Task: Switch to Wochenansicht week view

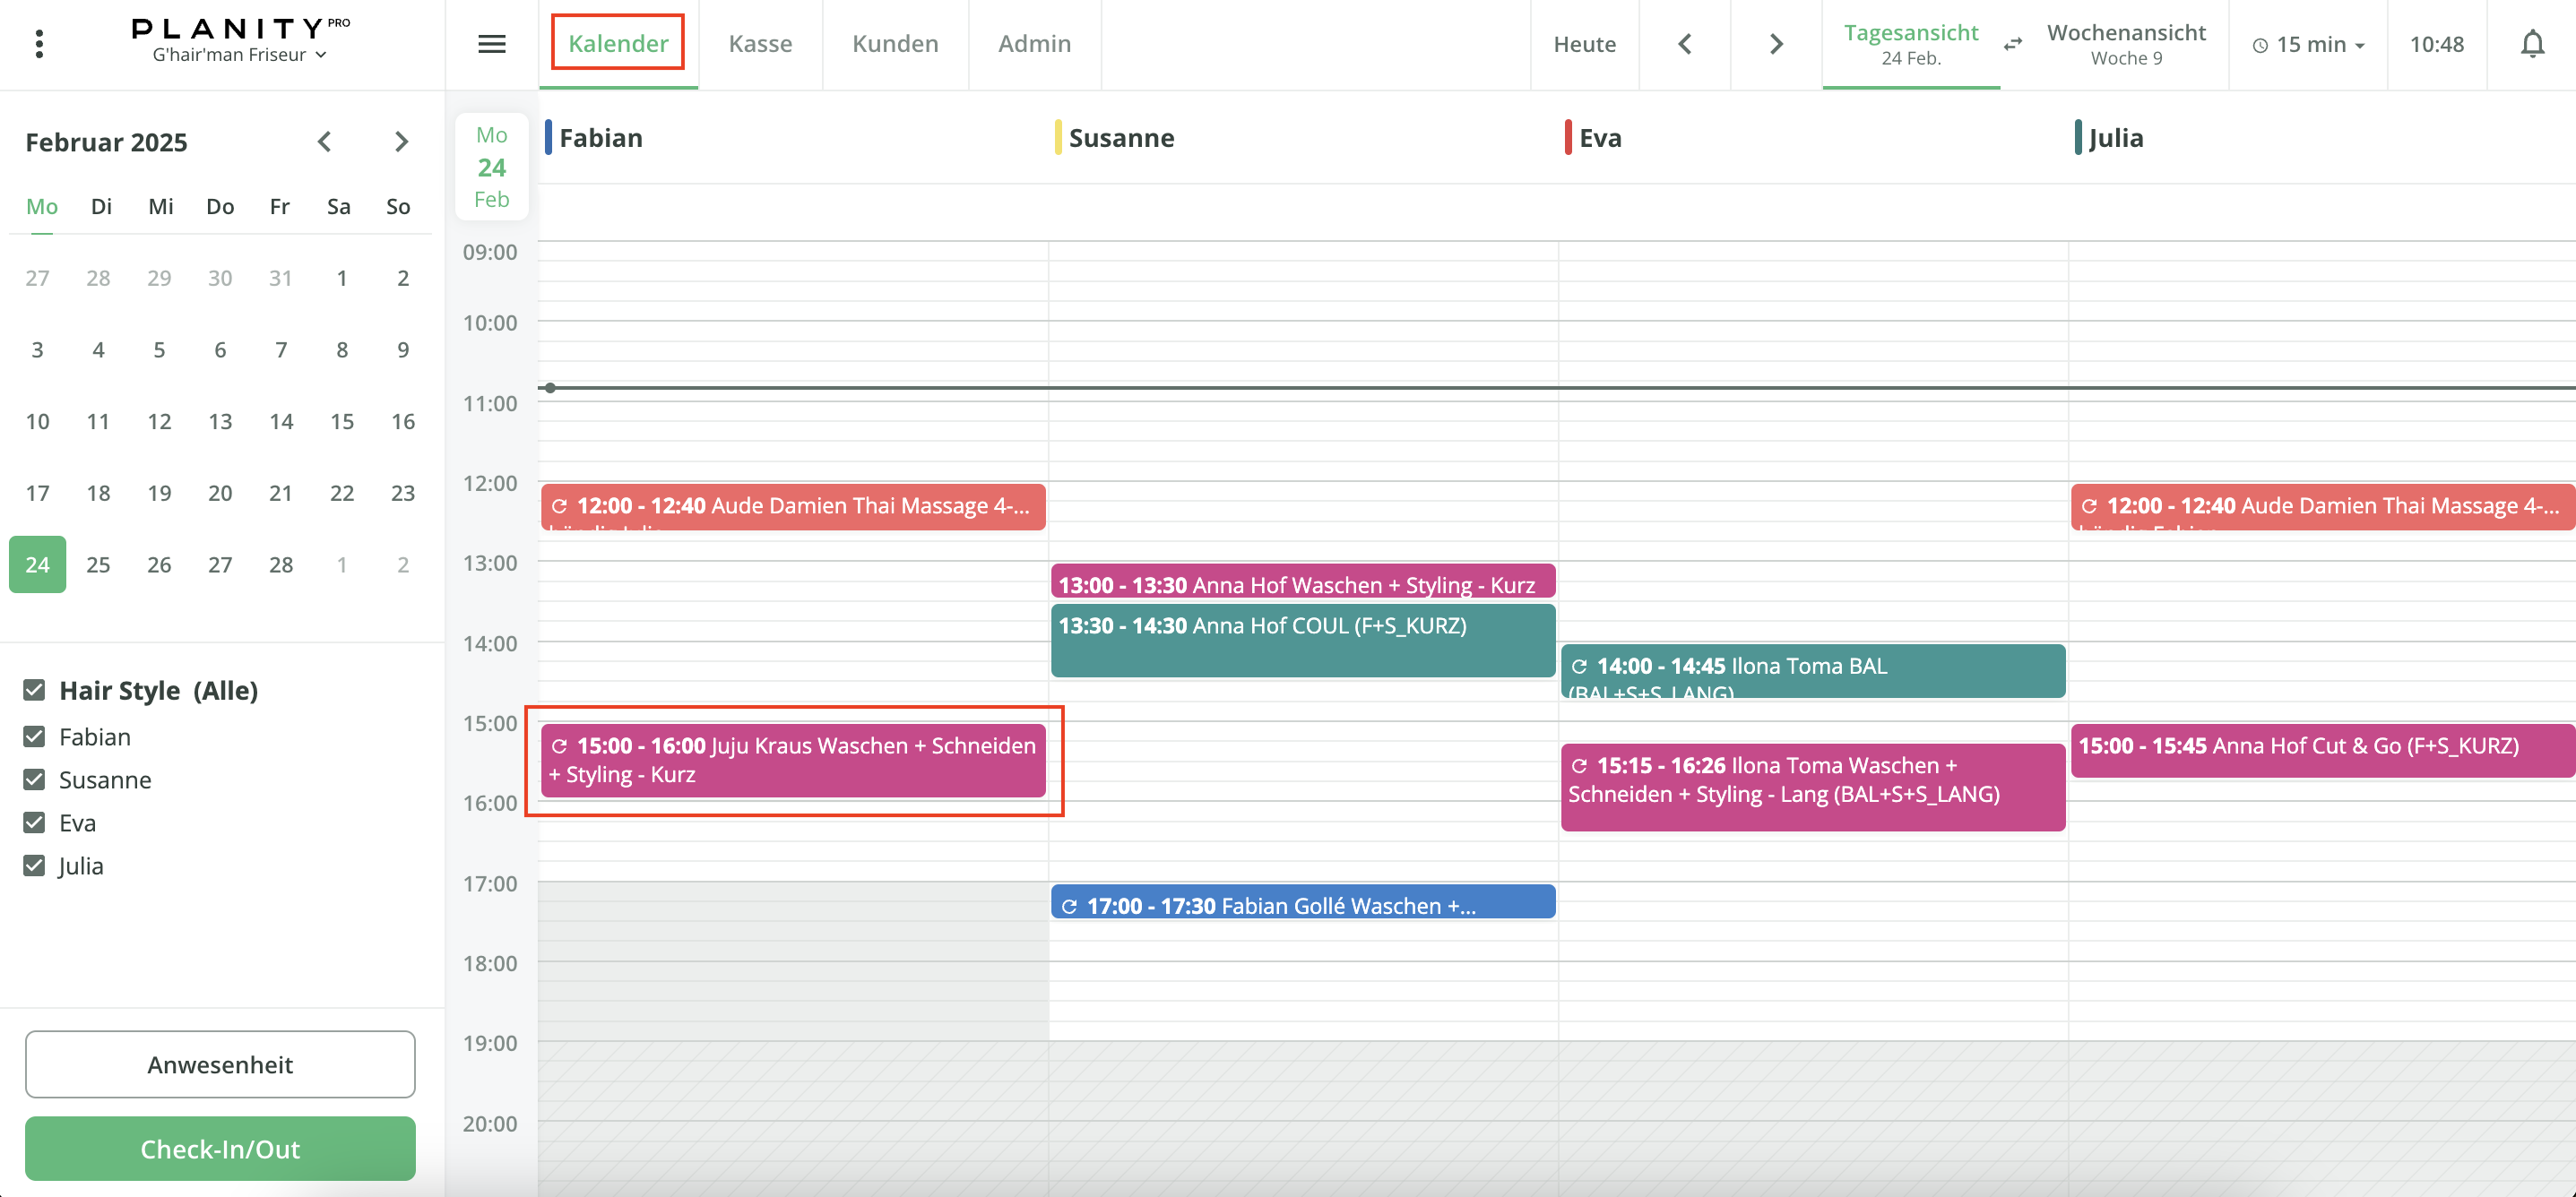Action: [x=2126, y=44]
